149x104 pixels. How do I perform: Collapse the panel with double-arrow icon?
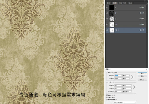click(x=145, y=1)
